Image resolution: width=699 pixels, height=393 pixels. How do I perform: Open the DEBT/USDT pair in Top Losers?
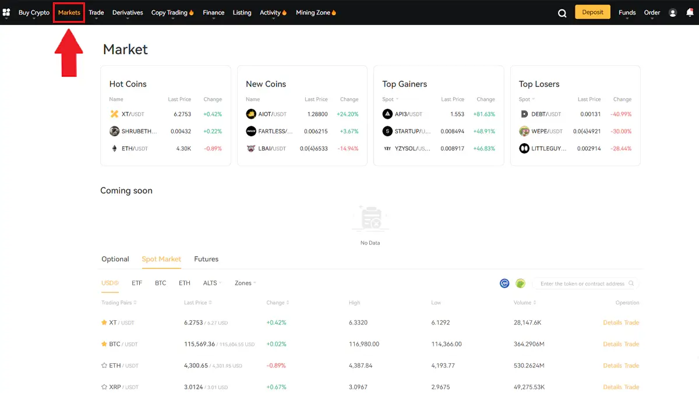pyautogui.click(x=546, y=114)
